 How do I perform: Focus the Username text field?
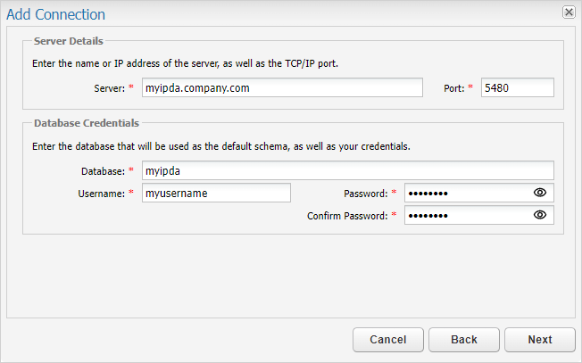pos(216,193)
